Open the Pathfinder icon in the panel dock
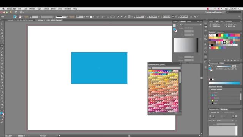The image size is (243, 137). click(205, 39)
